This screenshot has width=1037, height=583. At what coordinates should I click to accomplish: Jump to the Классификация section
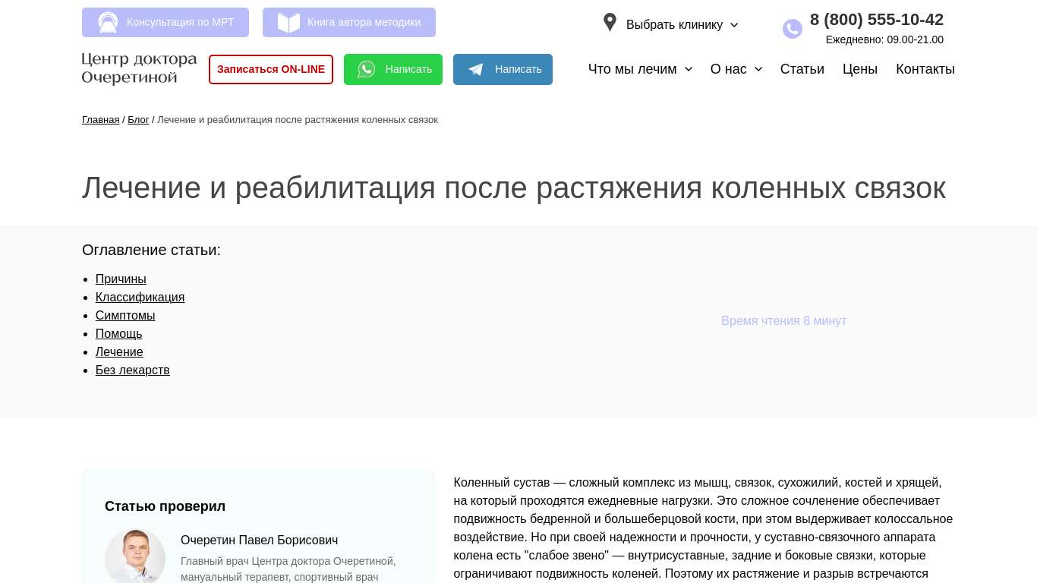click(140, 298)
